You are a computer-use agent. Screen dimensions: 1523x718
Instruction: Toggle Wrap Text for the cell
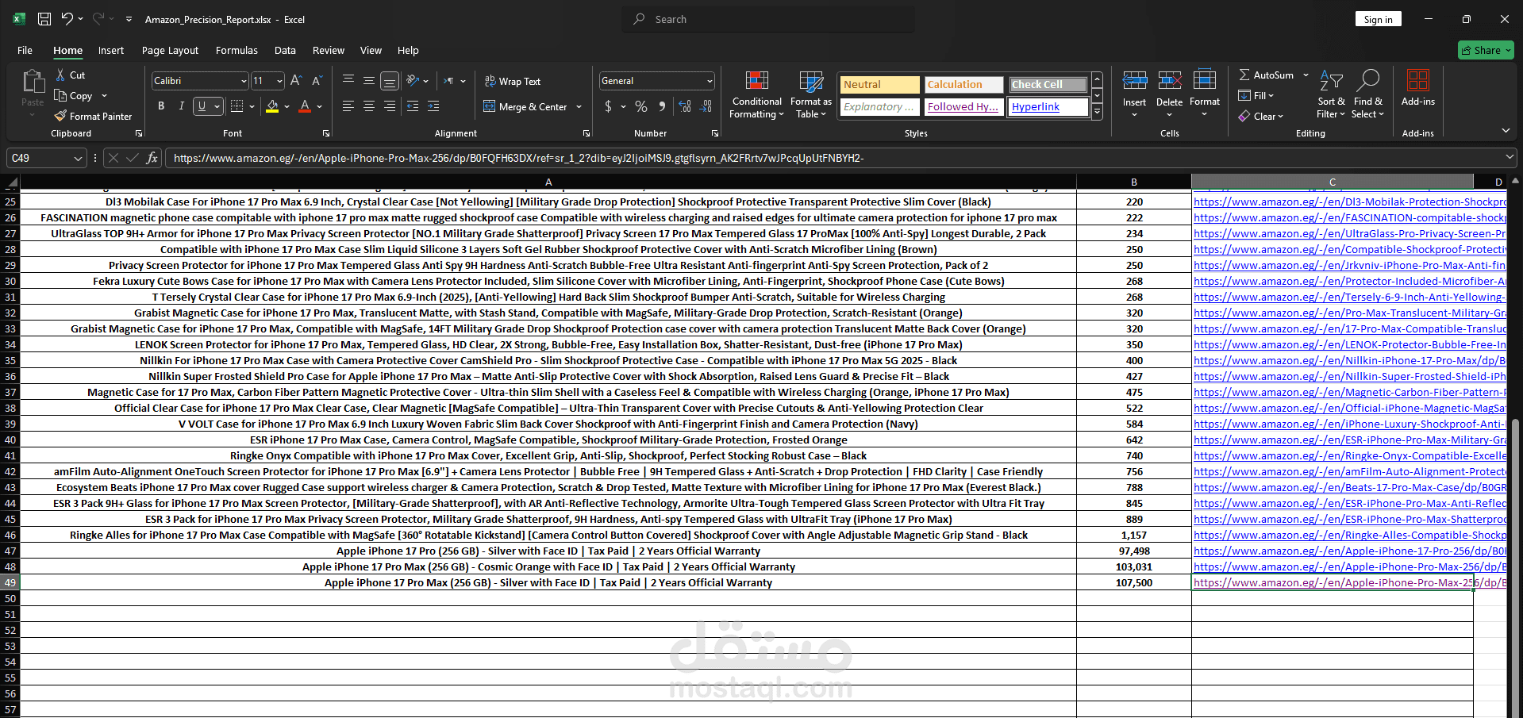pyautogui.click(x=512, y=81)
